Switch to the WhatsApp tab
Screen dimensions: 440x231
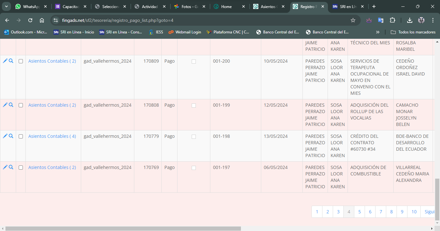[29, 6]
